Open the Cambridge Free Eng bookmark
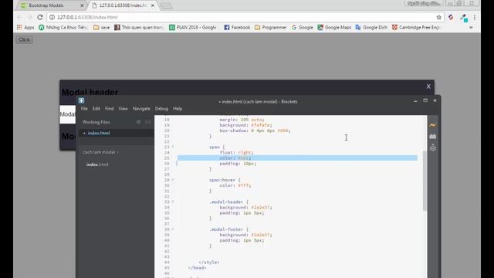 pyautogui.click(x=415, y=28)
